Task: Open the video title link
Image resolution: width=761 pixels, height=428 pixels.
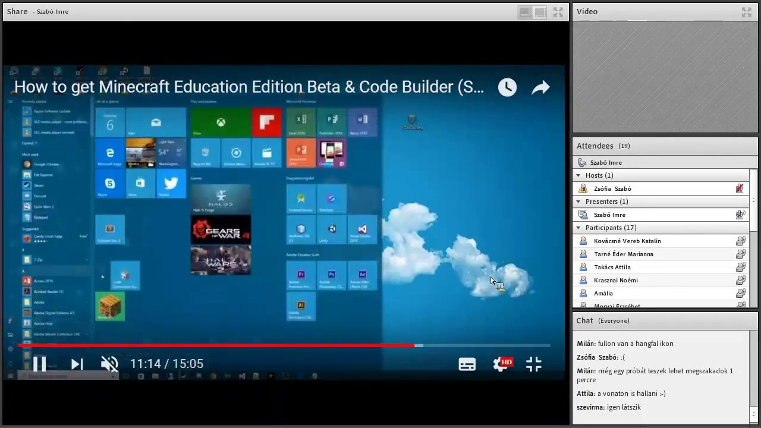Action: [249, 87]
